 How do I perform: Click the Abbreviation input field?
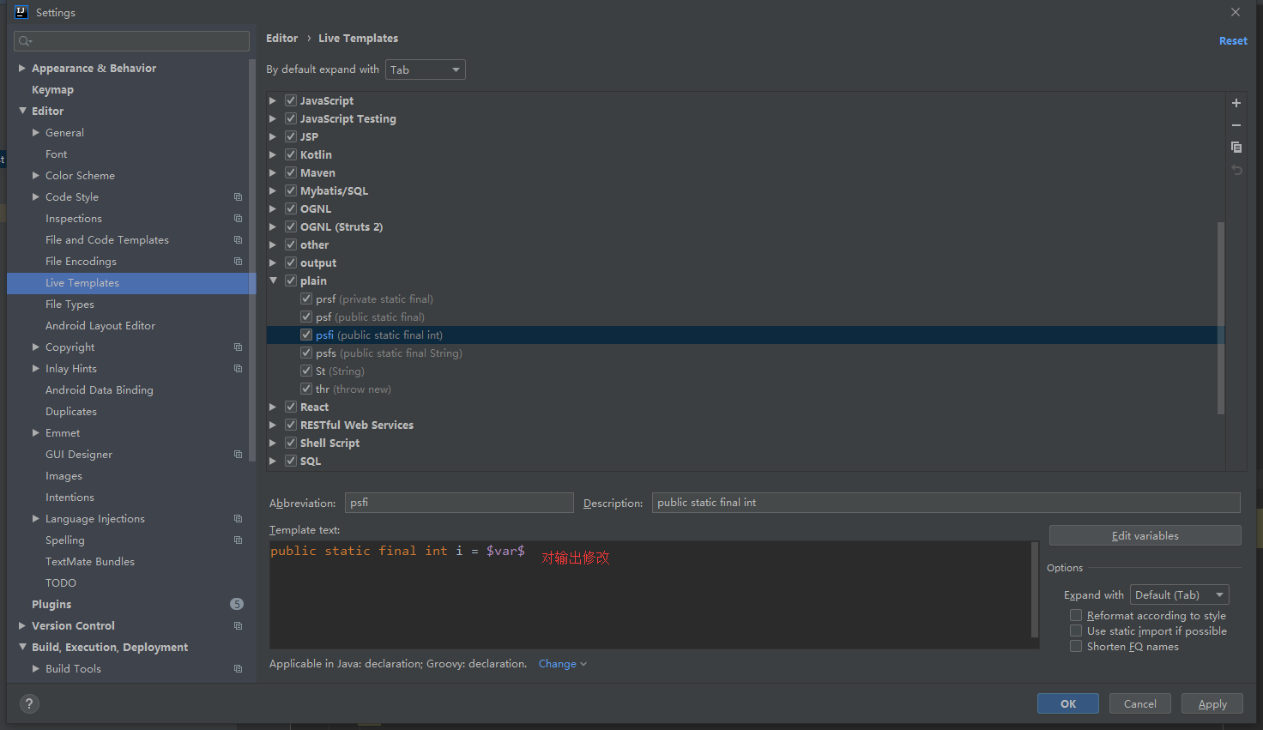[x=459, y=503]
